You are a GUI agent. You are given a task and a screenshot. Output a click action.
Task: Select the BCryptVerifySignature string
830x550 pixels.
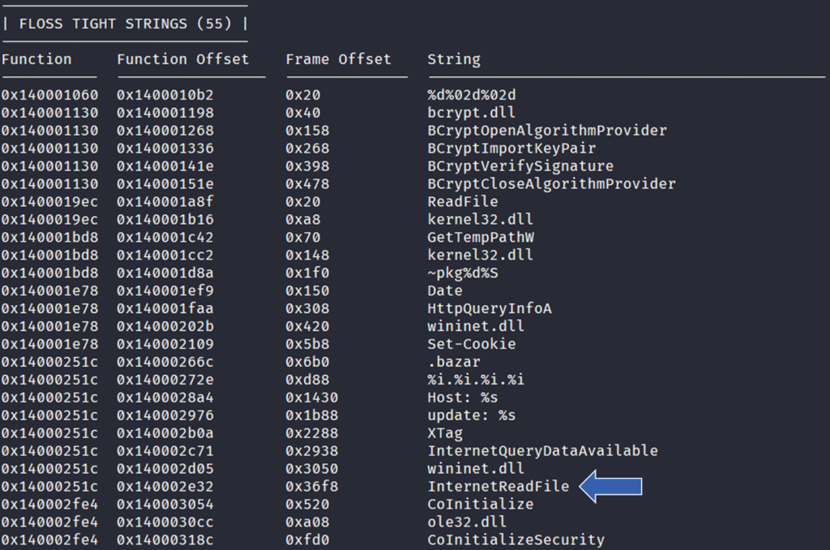click(521, 166)
